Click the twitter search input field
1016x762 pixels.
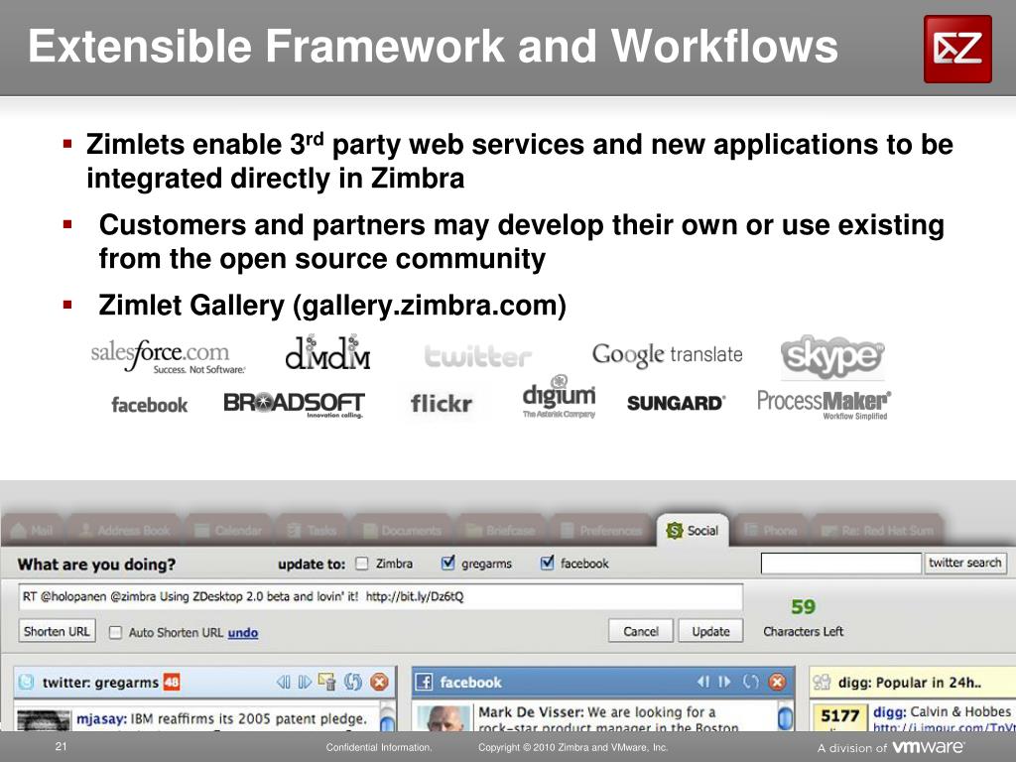tap(840, 564)
